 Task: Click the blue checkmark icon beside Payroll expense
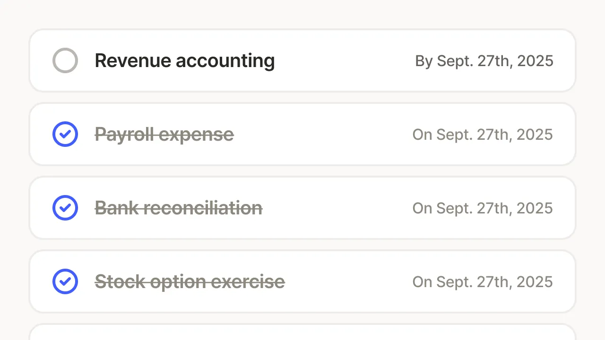coord(65,134)
